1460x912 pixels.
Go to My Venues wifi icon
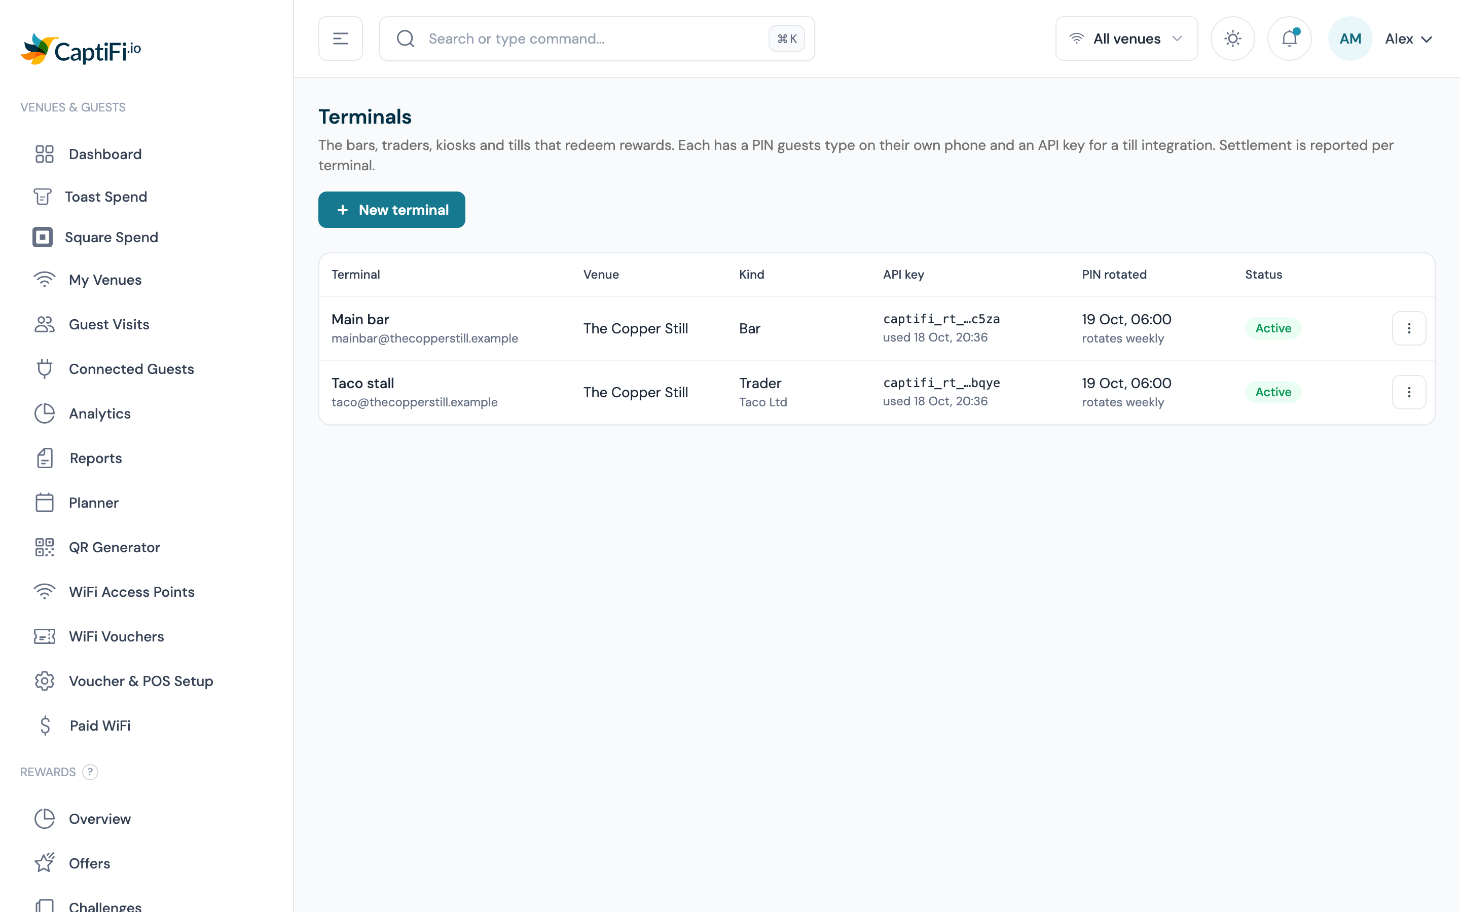(44, 279)
